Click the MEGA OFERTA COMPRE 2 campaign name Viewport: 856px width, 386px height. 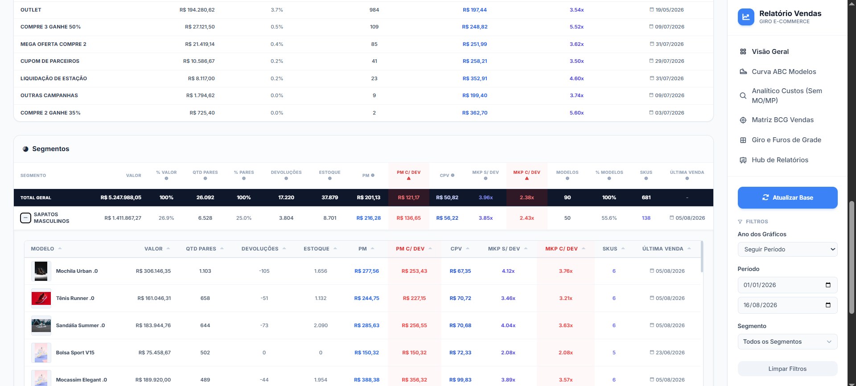(x=53, y=44)
